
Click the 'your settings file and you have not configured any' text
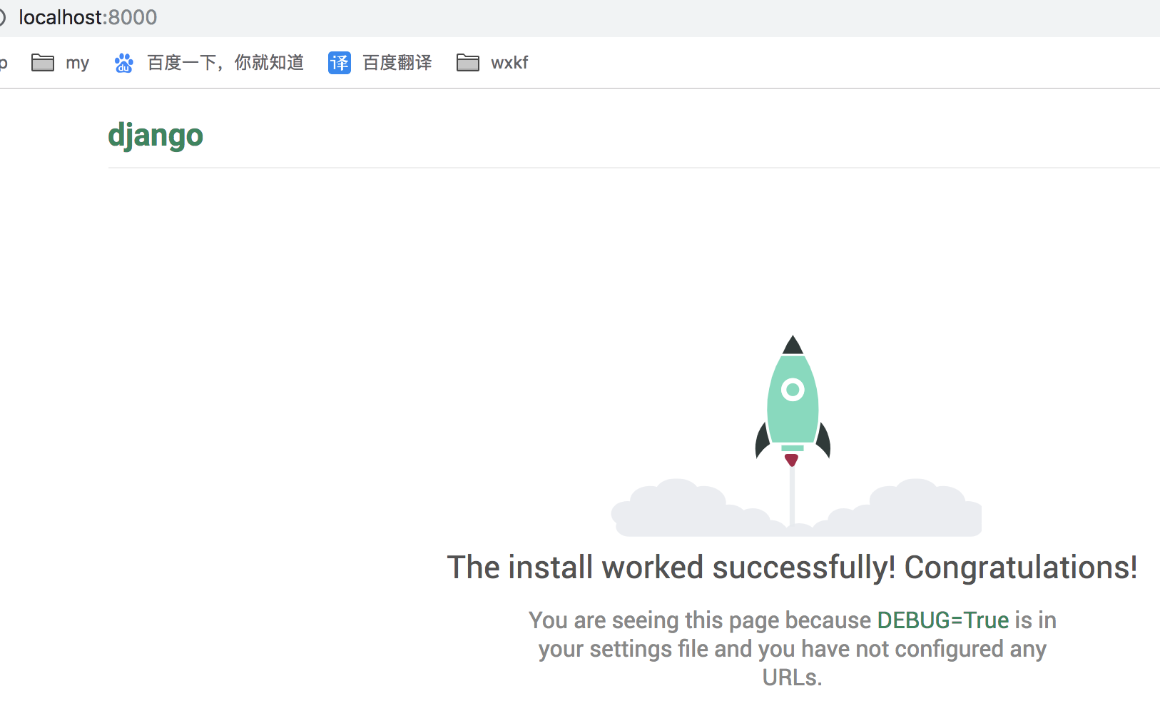coord(793,649)
